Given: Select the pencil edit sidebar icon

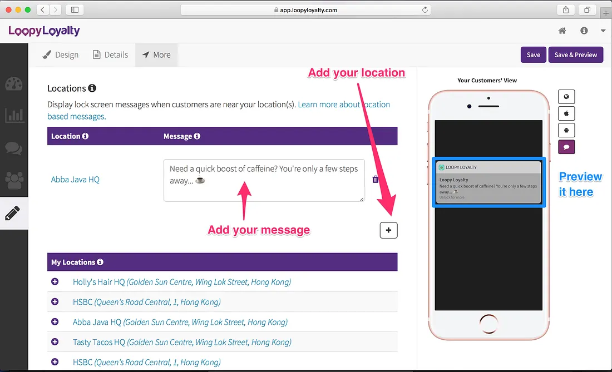Looking at the screenshot, I should pyautogui.click(x=12, y=214).
